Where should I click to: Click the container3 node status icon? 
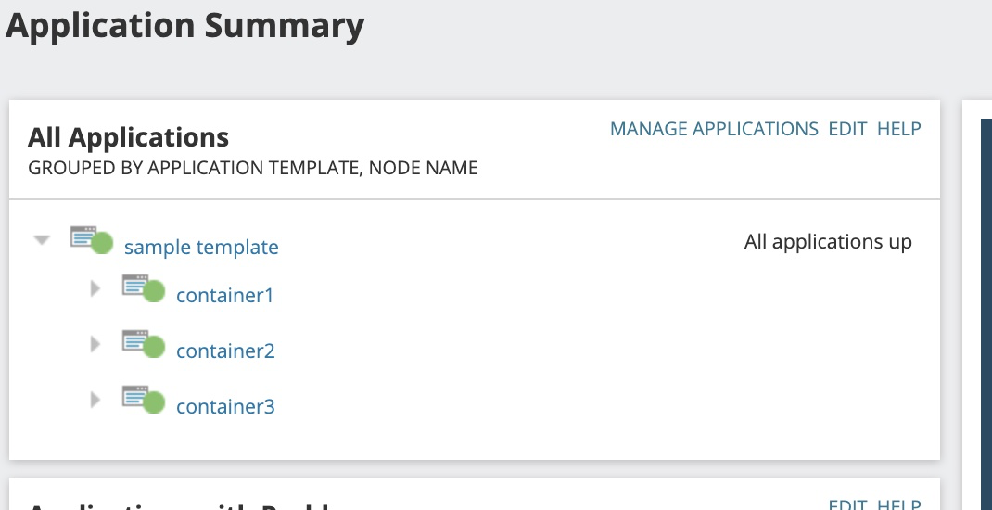point(143,399)
